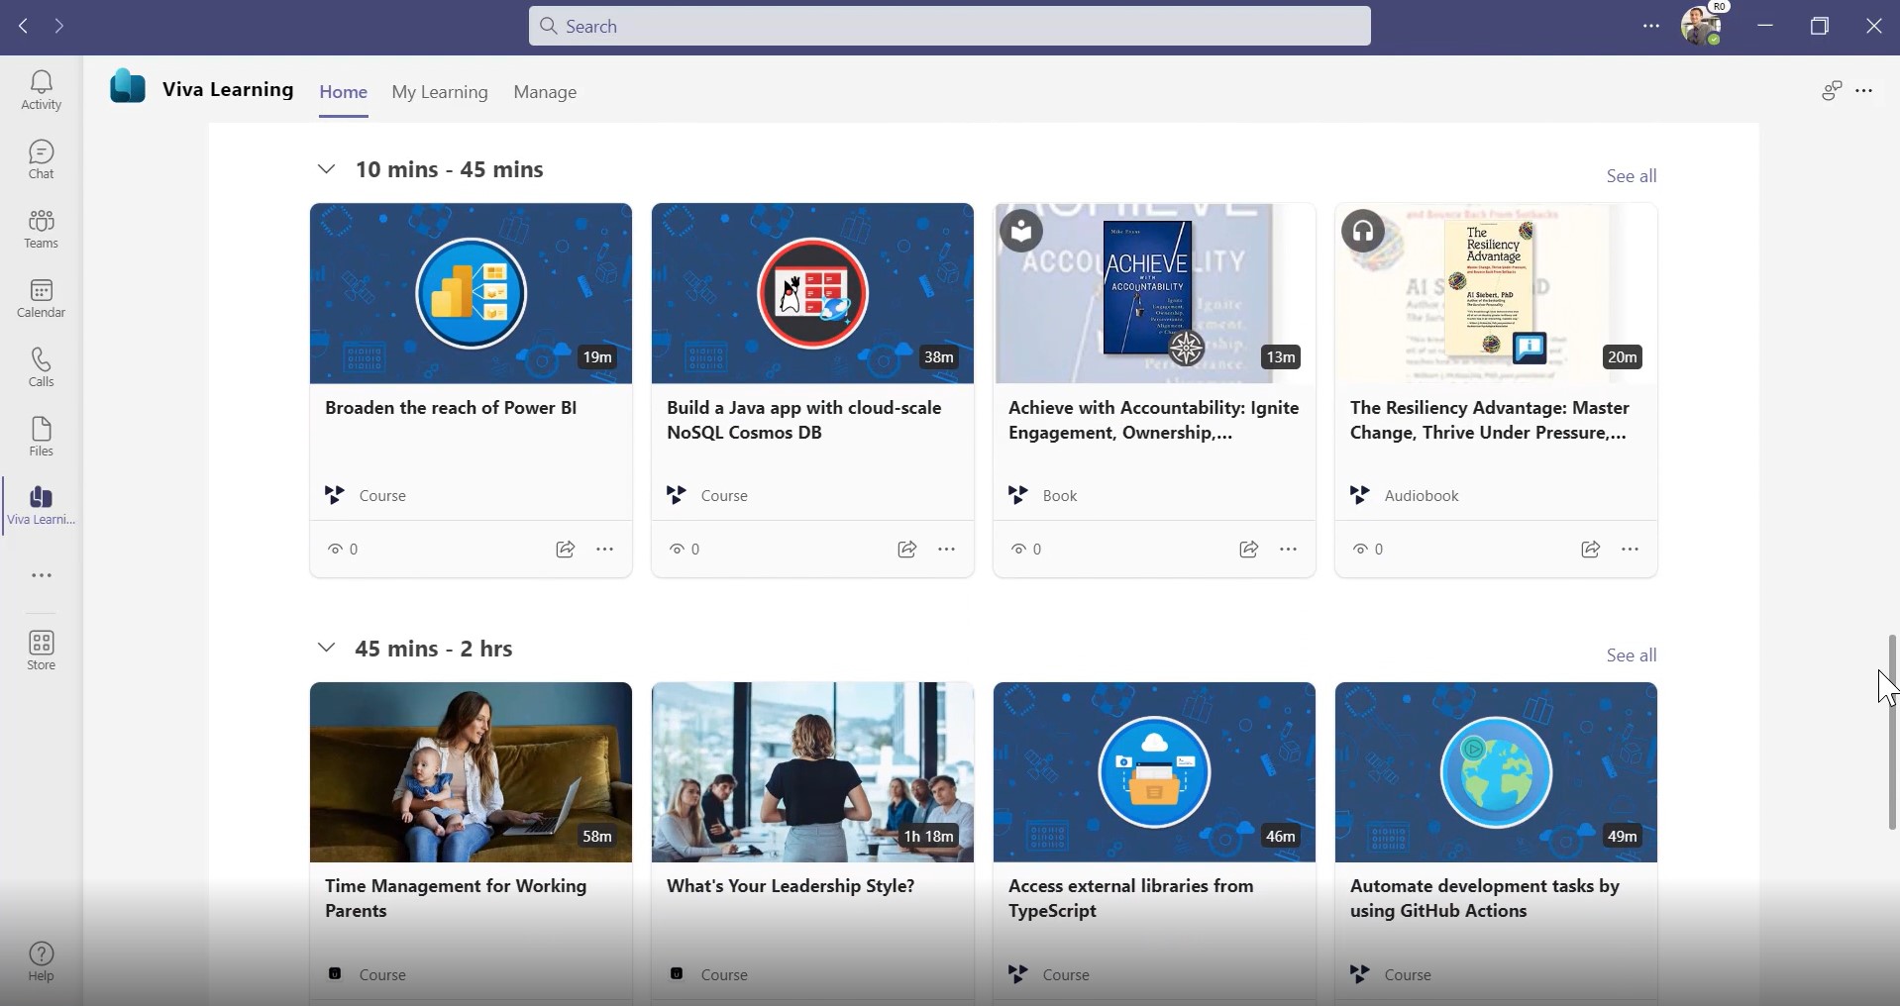
Task: Open the Activity feed icon
Action: tap(42, 90)
